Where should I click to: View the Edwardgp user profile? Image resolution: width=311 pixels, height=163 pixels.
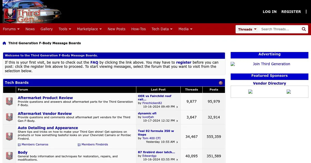150,156
